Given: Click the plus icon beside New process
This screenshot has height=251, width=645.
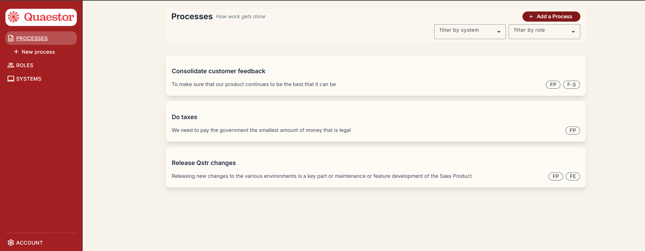Looking at the screenshot, I should [16, 52].
